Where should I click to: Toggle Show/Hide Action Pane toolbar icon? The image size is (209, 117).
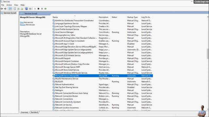(30, 9)
